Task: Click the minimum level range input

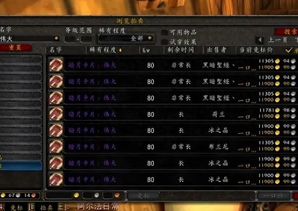Action: pyautogui.click(x=70, y=39)
